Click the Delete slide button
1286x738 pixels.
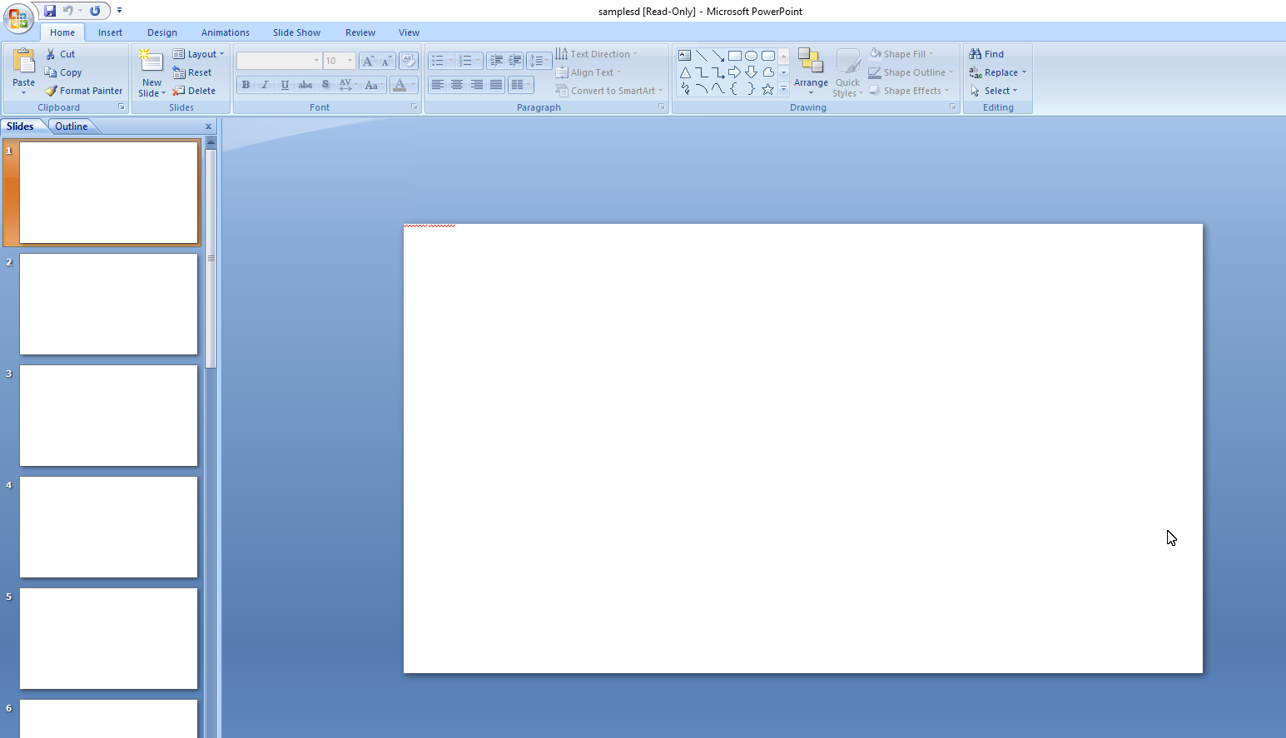point(195,91)
